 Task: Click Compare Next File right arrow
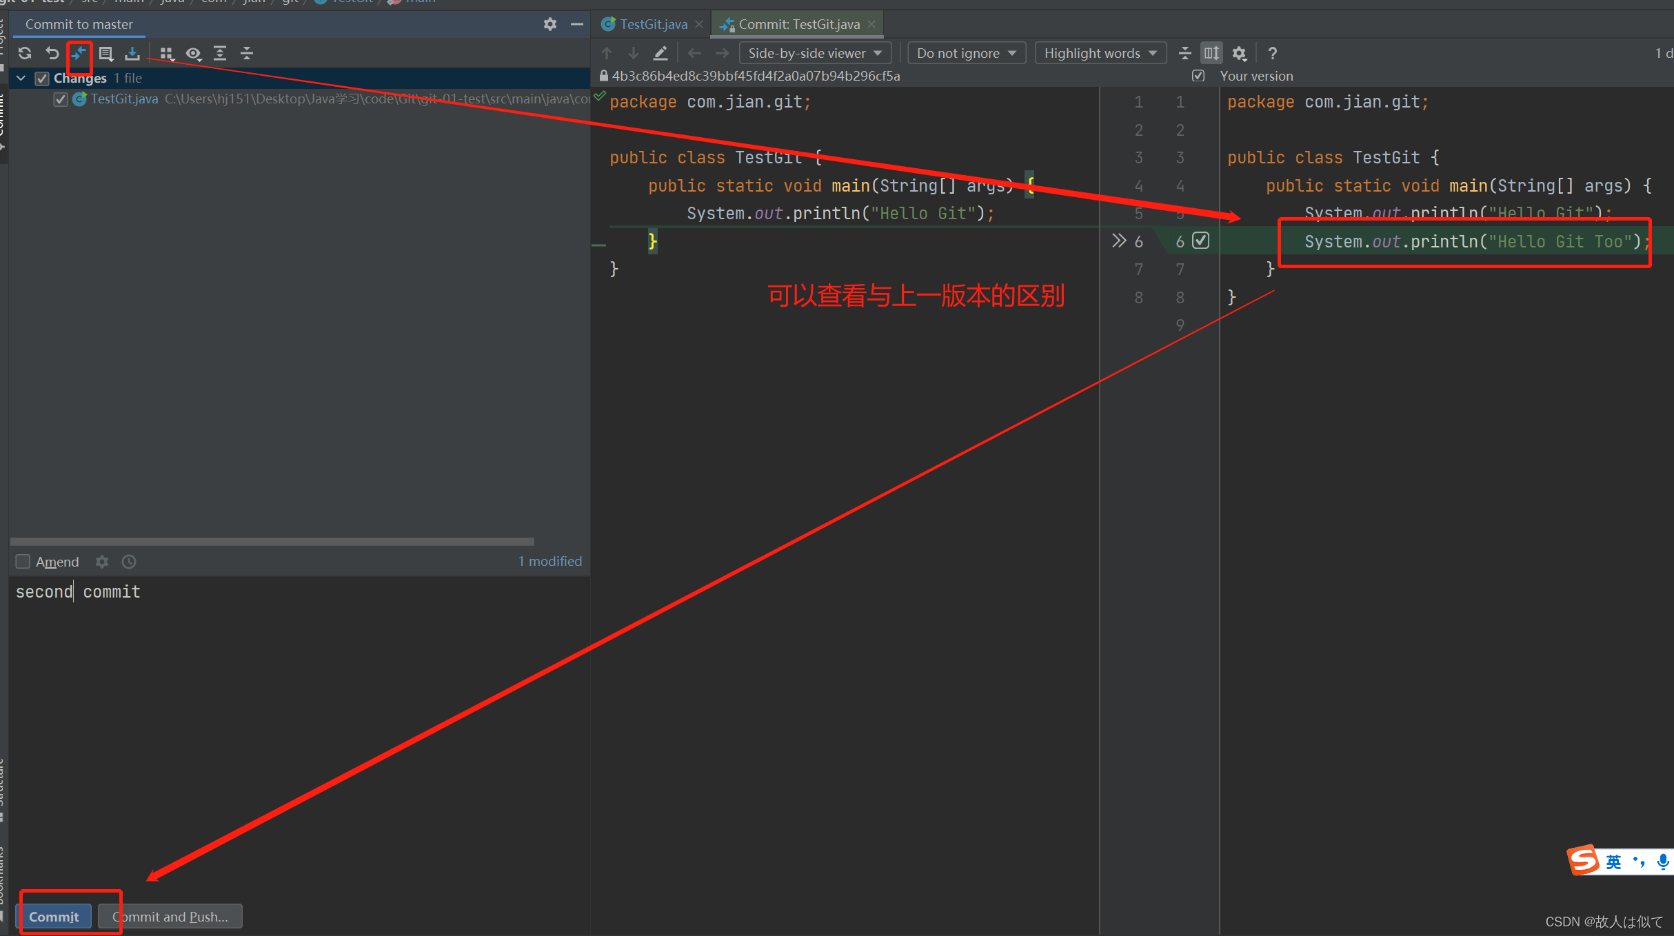point(722,53)
